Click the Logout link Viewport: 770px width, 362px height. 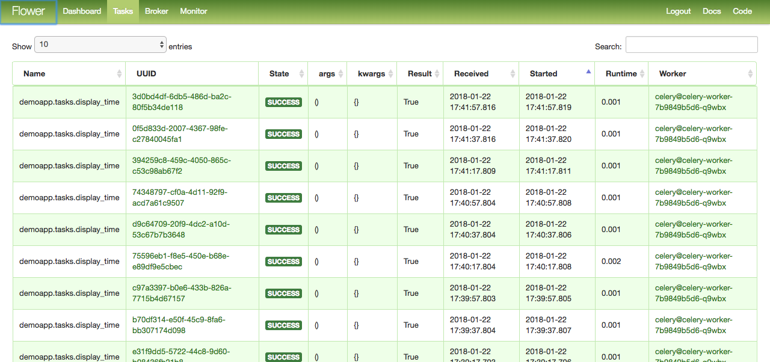click(x=678, y=11)
